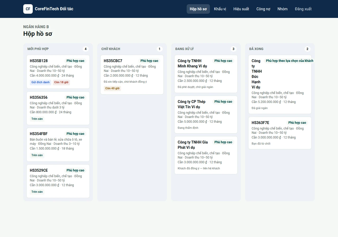Switch to Hiệu suất tab

pos(241,9)
